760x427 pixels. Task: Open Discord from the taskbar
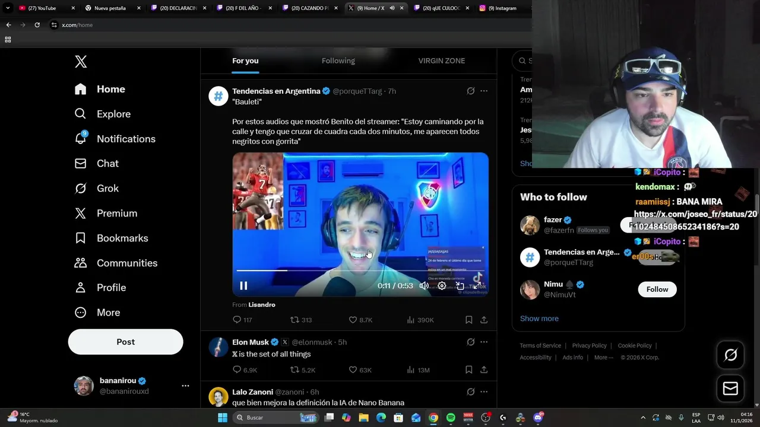coord(538,418)
